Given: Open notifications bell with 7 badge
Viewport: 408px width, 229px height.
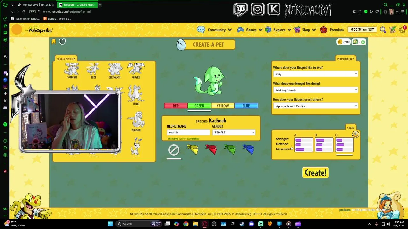Looking at the screenshot, I should pyautogui.click(x=403, y=30).
